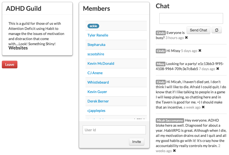Image resolution: width=229 pixels, height=155 pixels.
Task: Delete Micah Saccomanno's chat message
Action: [x=174, y=151]
